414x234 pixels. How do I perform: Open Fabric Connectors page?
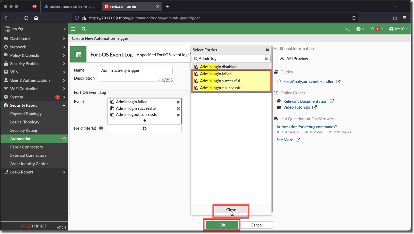pyautogui.click(x=26, y=147)
